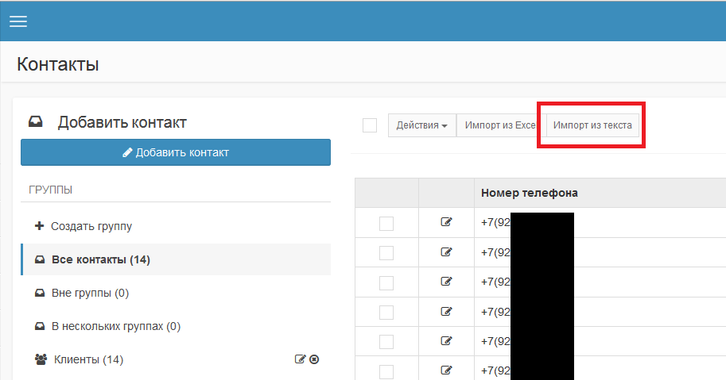Viewport: 726px width, 380px height.
Task: Select Вне группы (0) group
Action: [90, 293]
